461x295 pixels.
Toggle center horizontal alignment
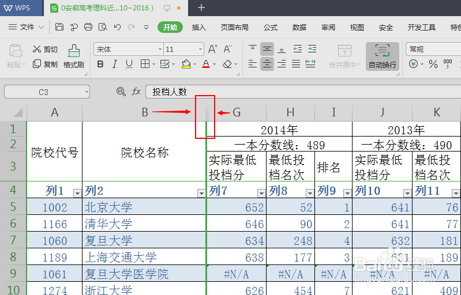[x=267, y=64]
